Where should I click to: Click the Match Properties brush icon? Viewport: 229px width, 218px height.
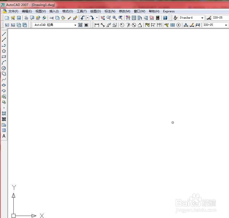69,18
